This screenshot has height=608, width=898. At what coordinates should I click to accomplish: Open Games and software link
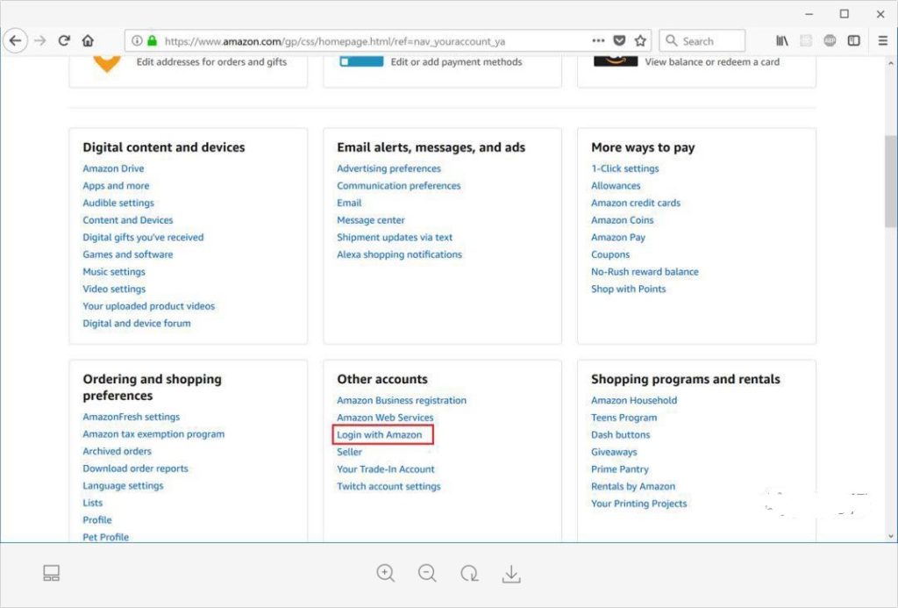[128, 254]
